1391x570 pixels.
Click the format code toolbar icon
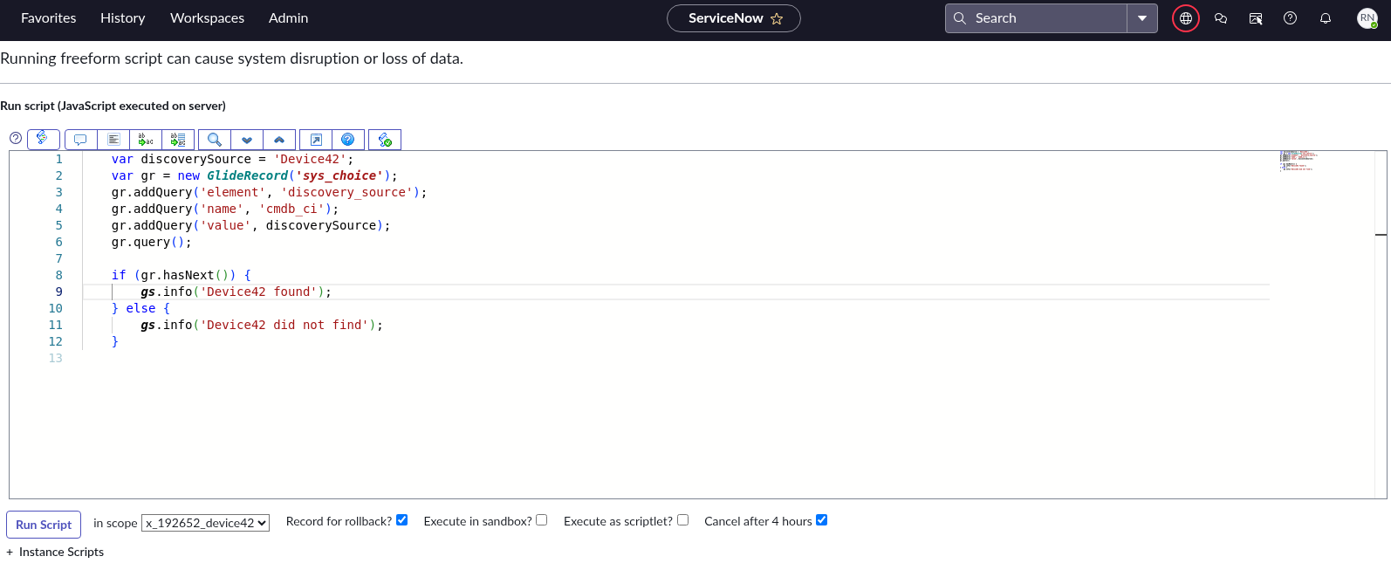(113, 140)
